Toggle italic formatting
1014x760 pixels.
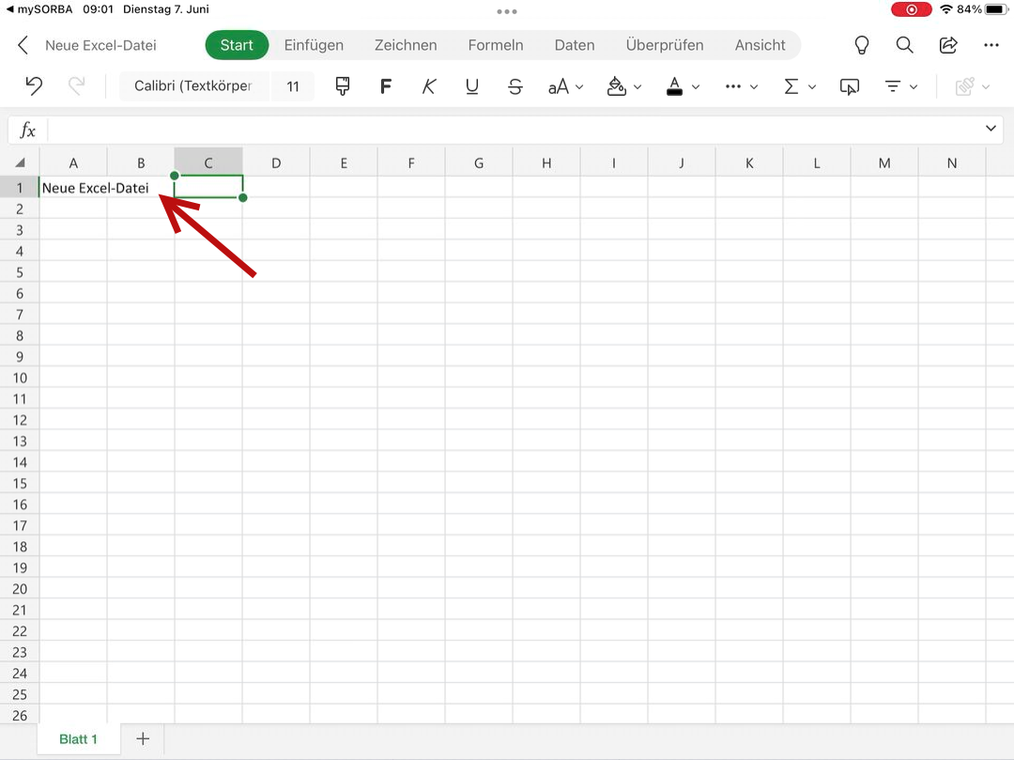[429, 86]
